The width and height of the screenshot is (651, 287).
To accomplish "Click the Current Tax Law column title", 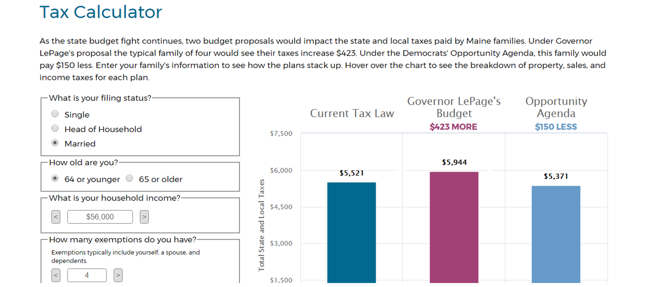I will pos(352,114).
